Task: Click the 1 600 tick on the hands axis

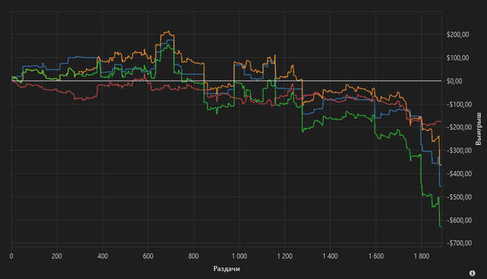Action: [x=376, y=256]
